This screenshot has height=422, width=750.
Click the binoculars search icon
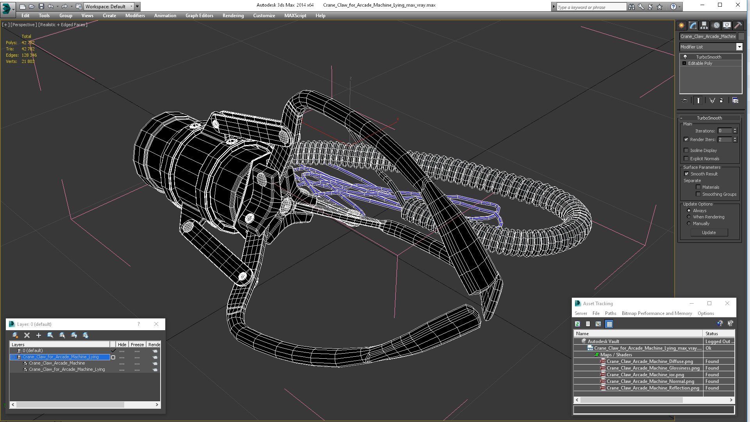(x=632, y=7)
